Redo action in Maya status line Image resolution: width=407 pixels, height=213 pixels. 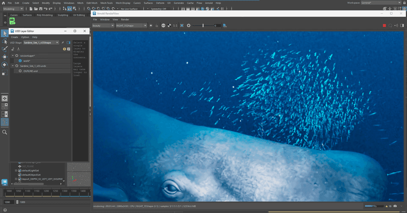(51, 9)
